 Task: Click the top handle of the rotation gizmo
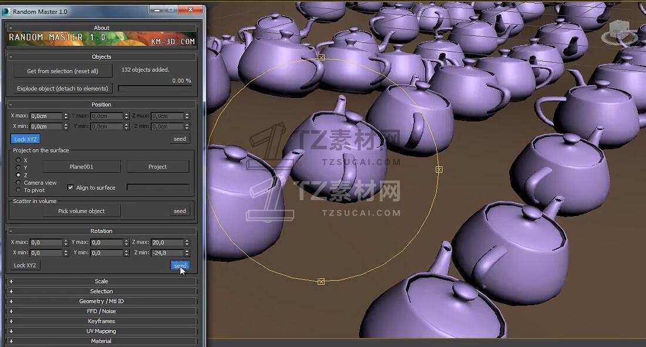click(x=321, y=58)
